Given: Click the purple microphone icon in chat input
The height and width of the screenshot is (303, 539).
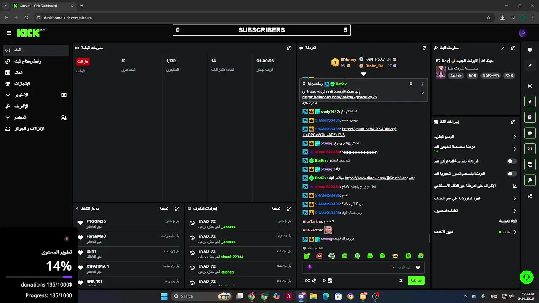Looking at the screenshot, I should (x=310, y=267).
